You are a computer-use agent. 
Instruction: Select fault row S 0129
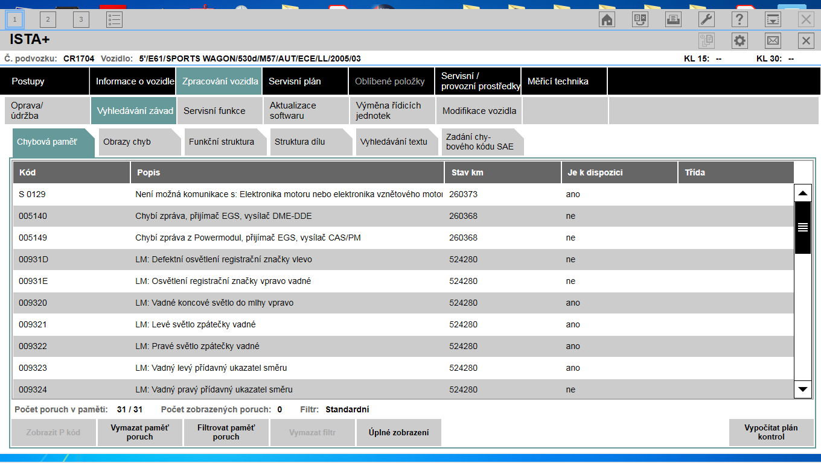tap(403, 195)
